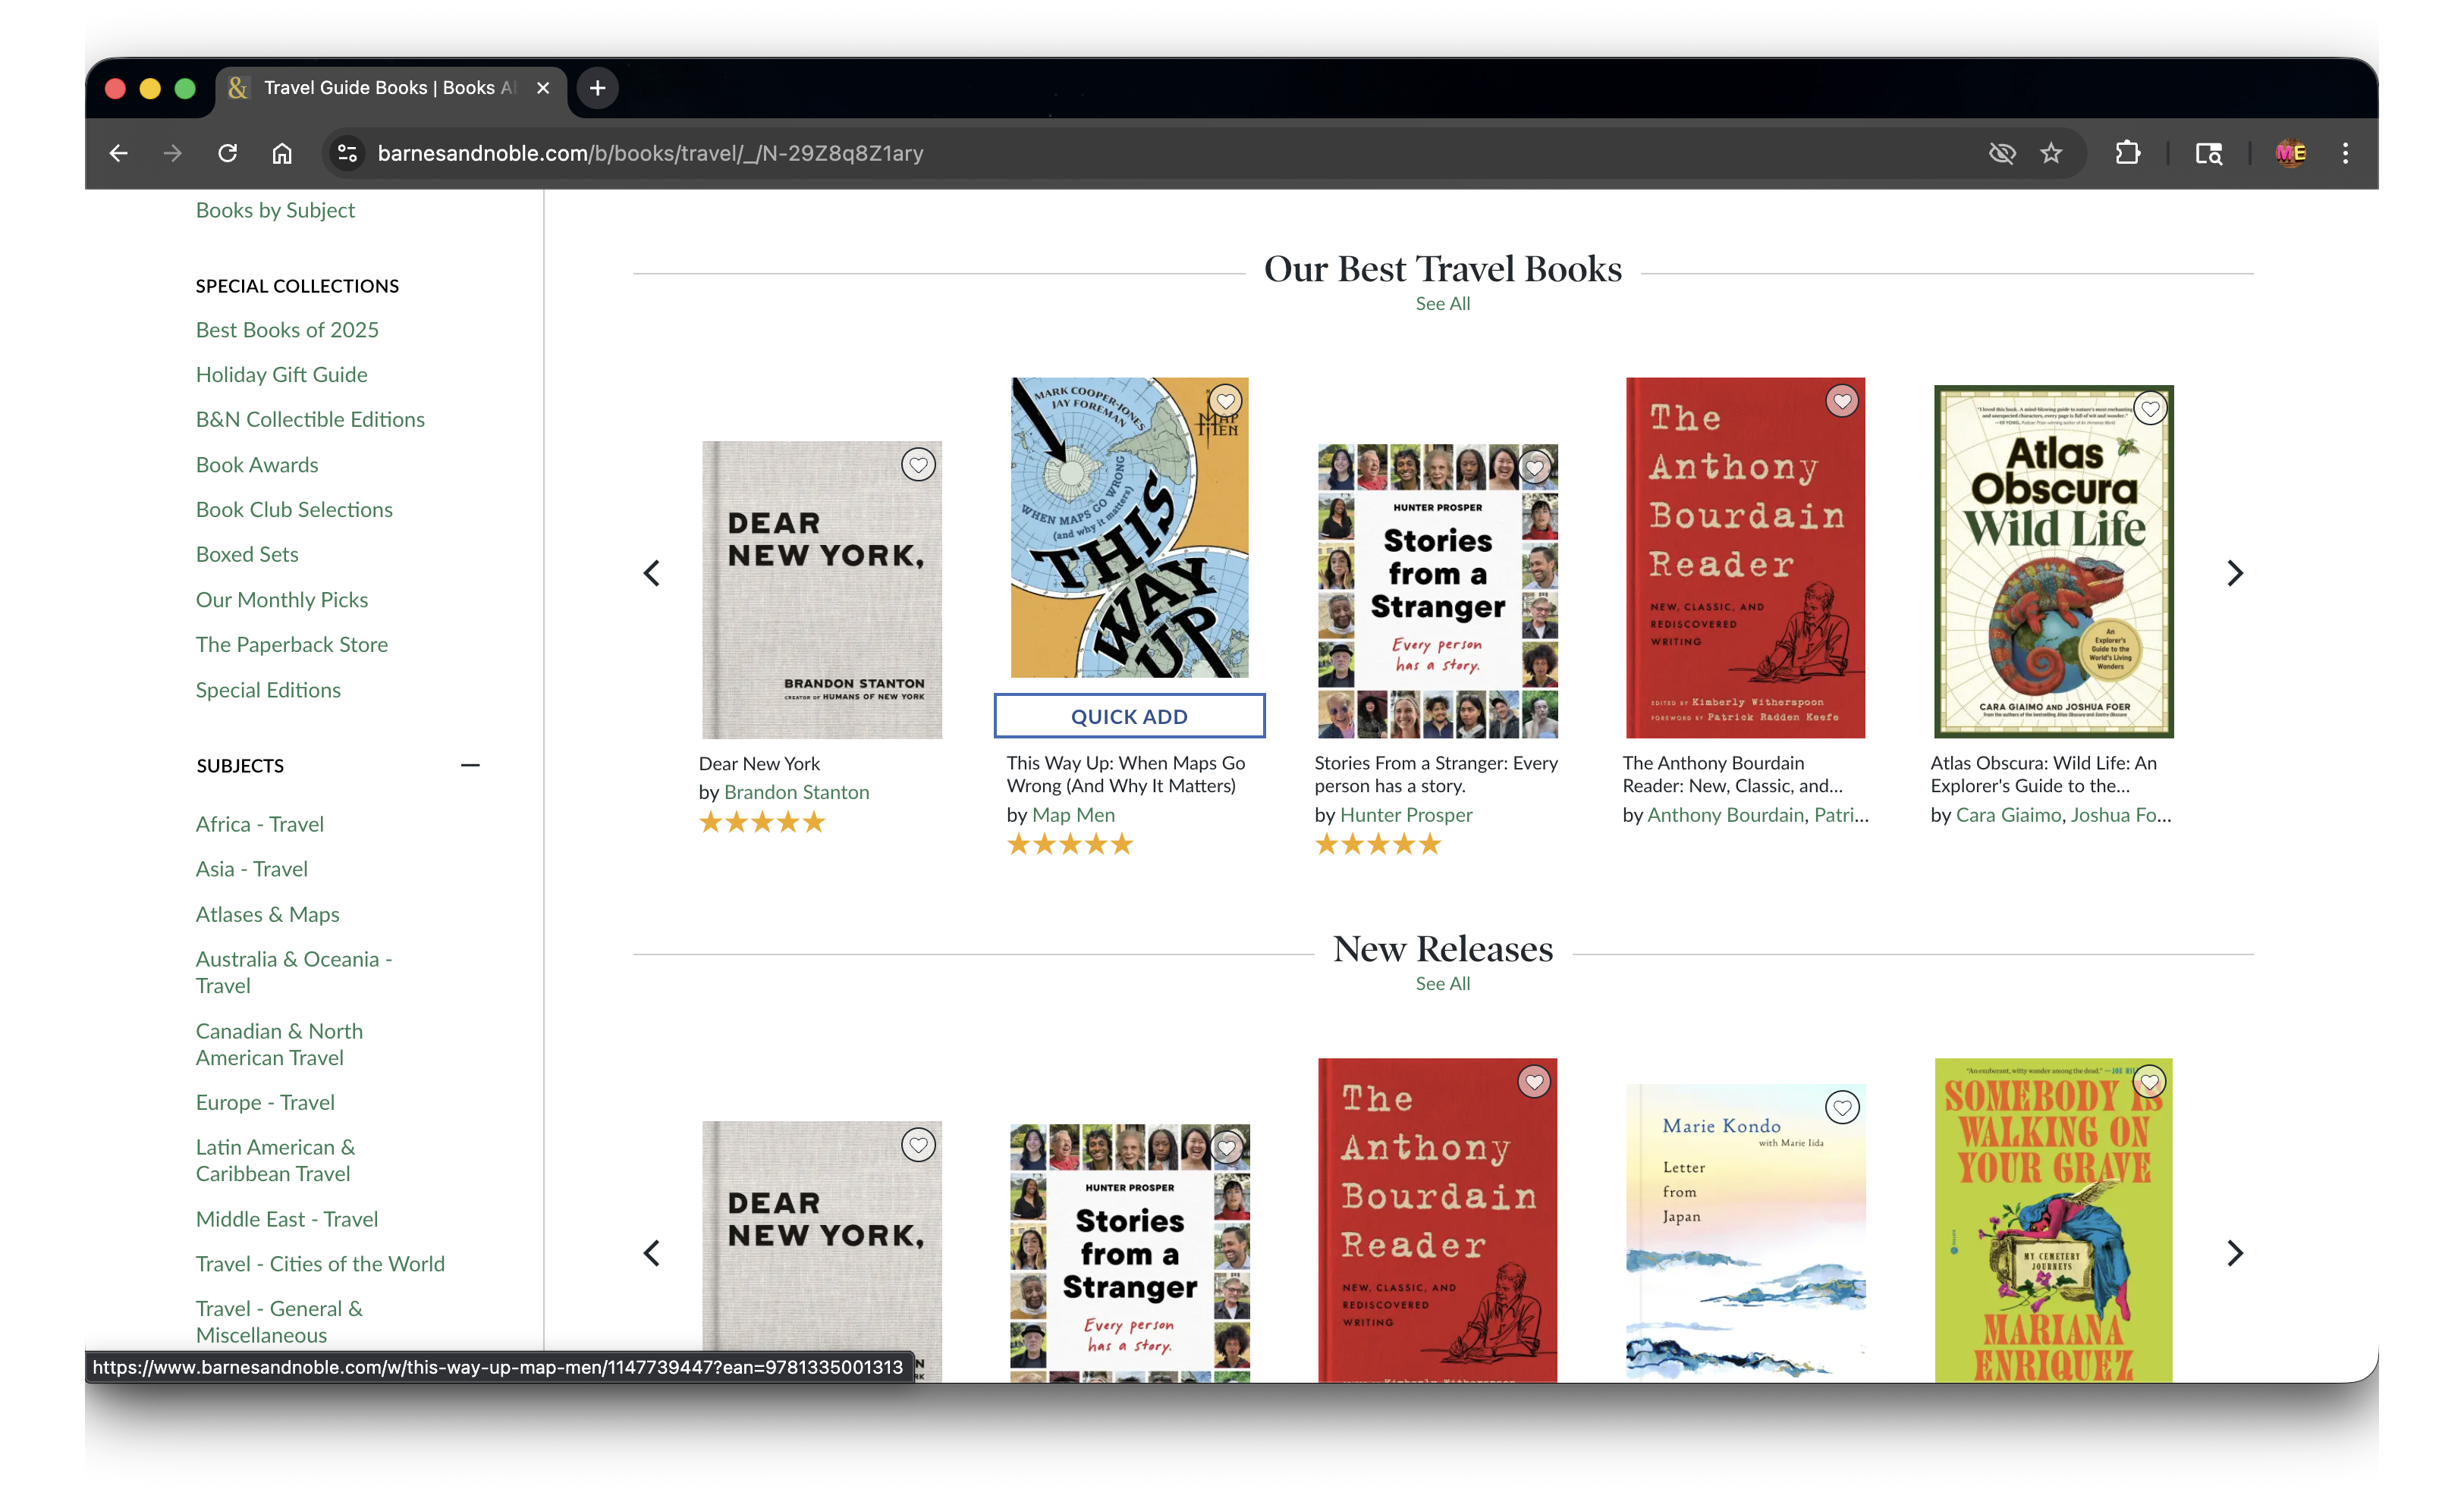Toggle wishlist heart on Atlas Obscura Wild Life
This screenshot has width=2464, height=1495.
click(2150, 408)
